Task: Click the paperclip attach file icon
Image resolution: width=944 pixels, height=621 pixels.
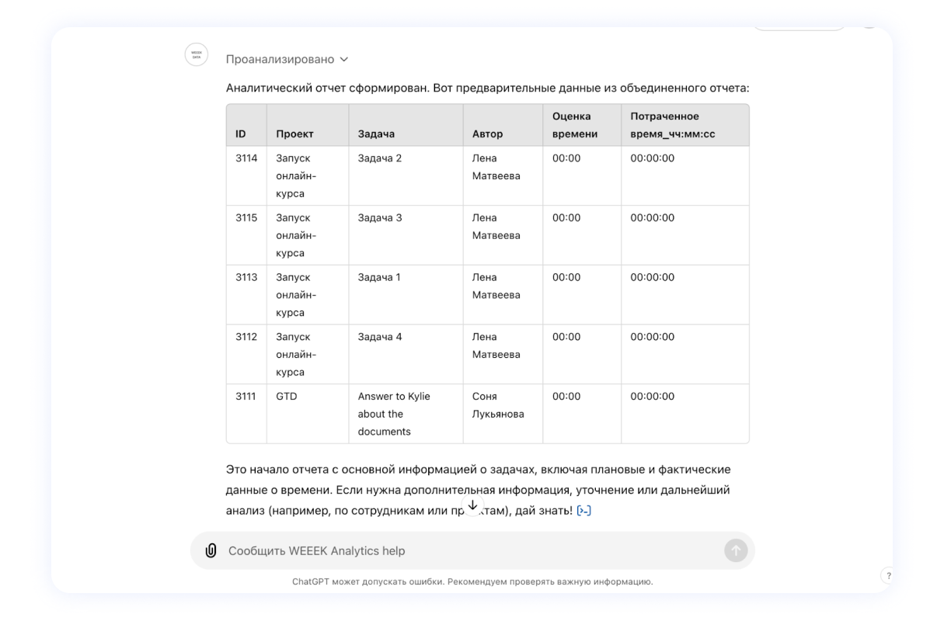Action: [x=210, y=550]
